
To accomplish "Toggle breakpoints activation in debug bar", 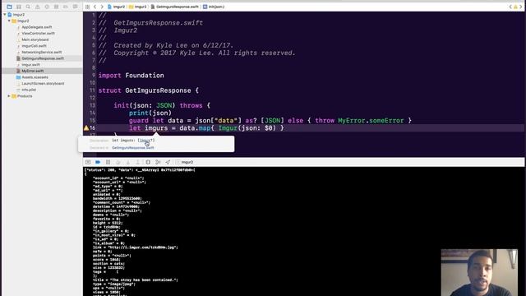I will point(98,162).
